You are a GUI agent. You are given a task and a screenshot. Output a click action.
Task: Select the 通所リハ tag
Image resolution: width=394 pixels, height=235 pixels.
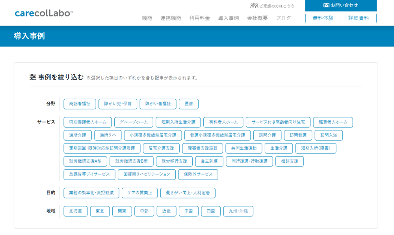pos(108,135)
